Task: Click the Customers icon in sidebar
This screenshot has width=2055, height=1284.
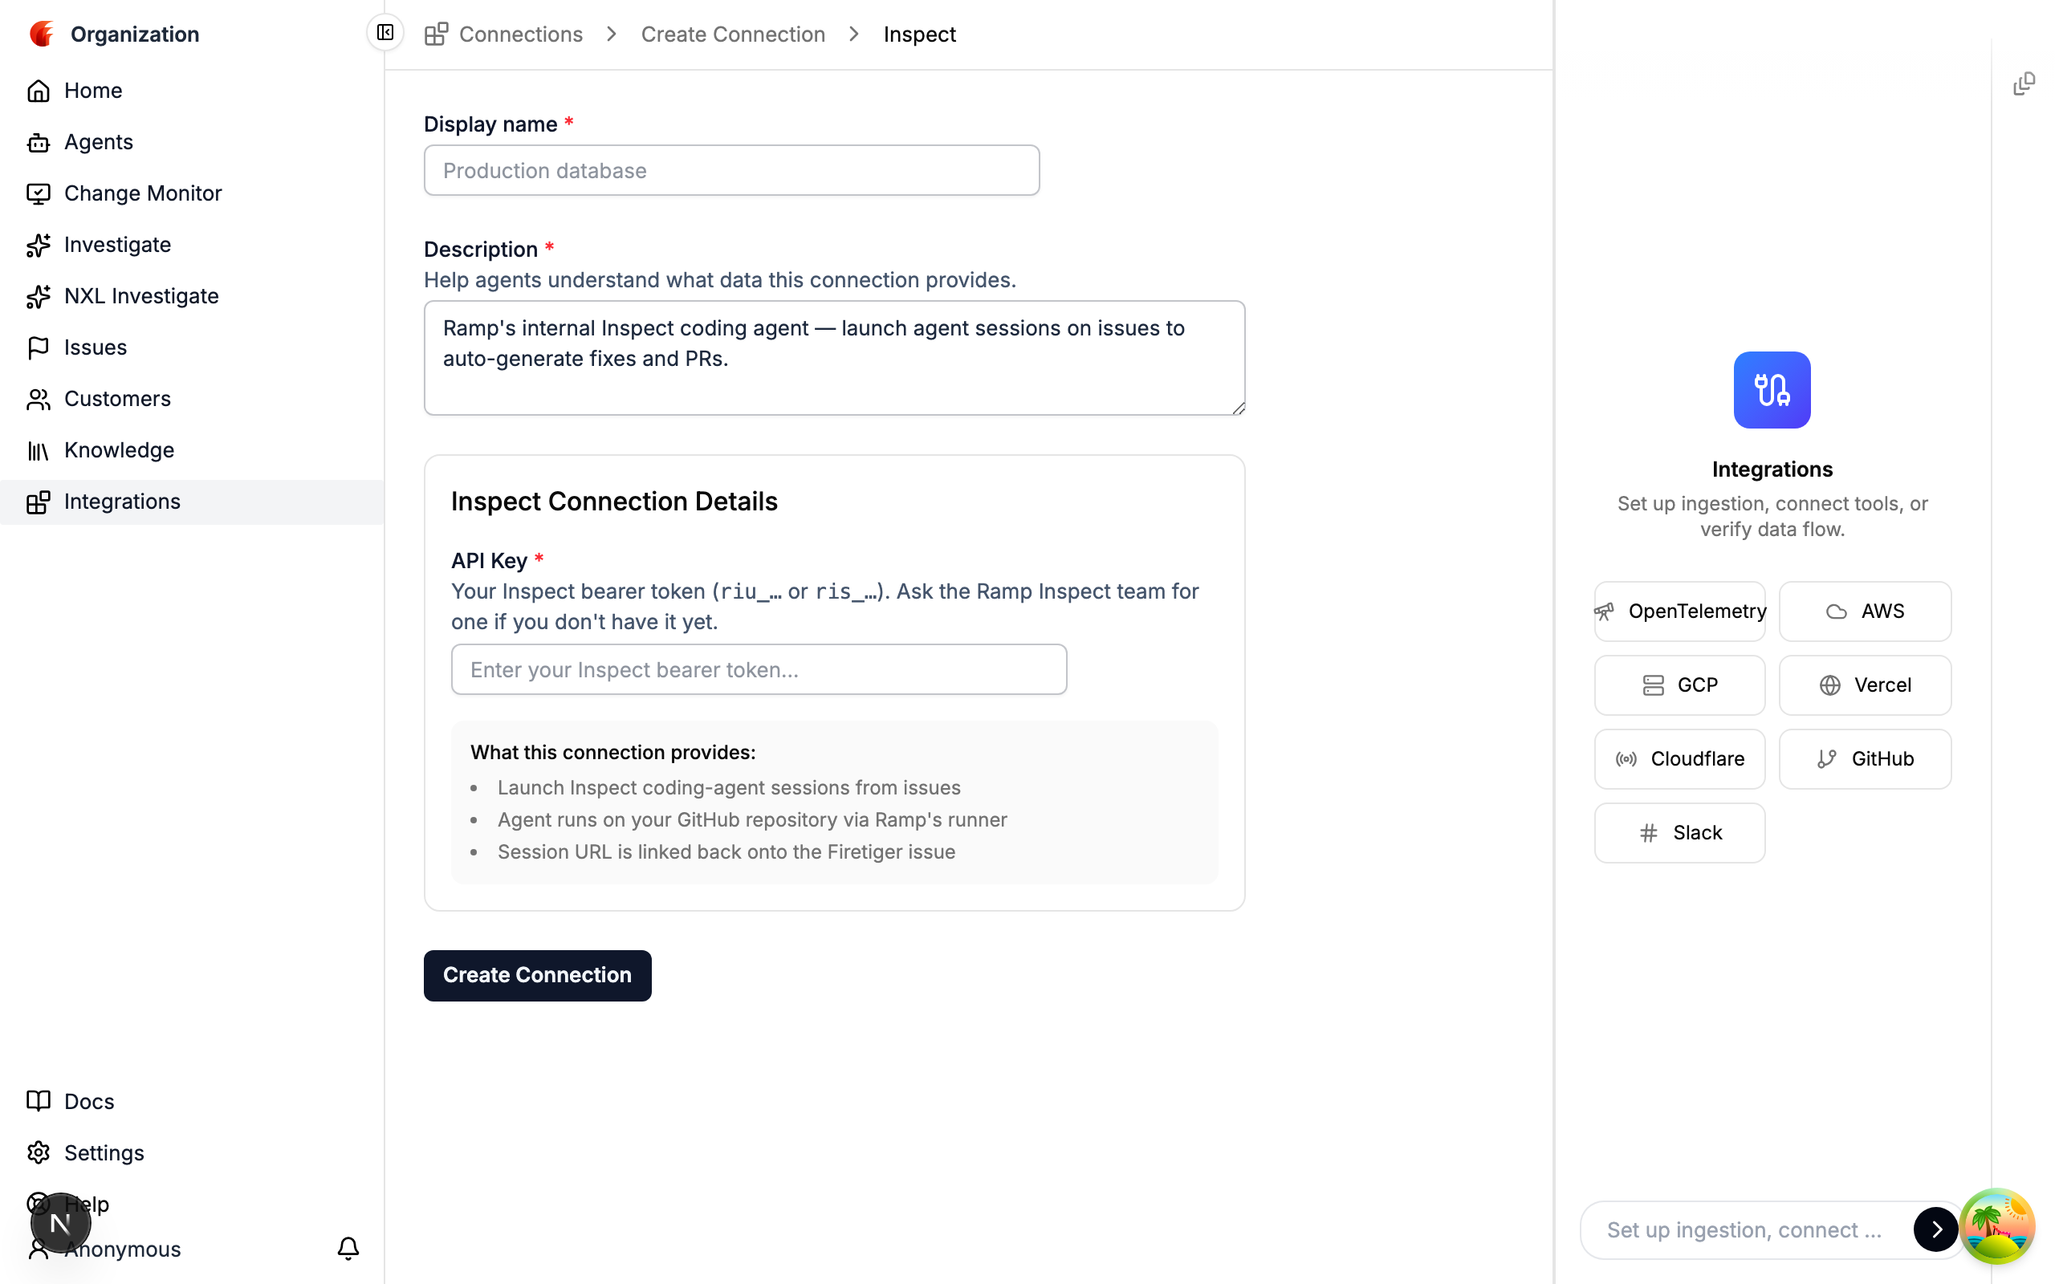Action: (39, 399)
